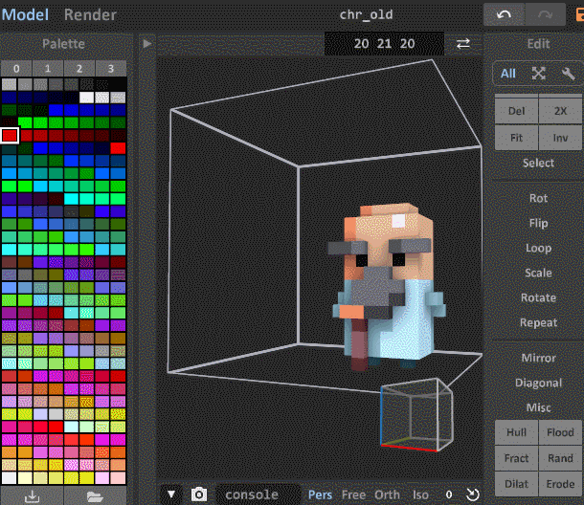This screenshot has height=505, width=584.
Task: Click the camera angle value 0
Action: [x=449, y=494]
